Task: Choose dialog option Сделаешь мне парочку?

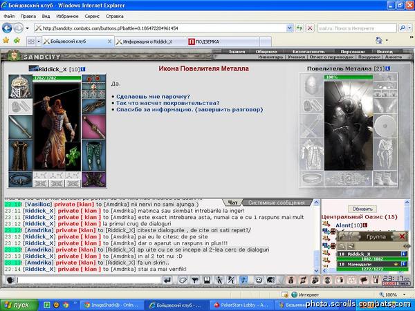Action: [x=153, y=97]
